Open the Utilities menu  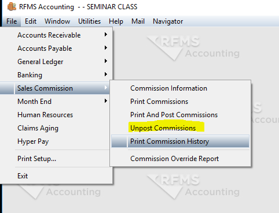pos(89,21)
